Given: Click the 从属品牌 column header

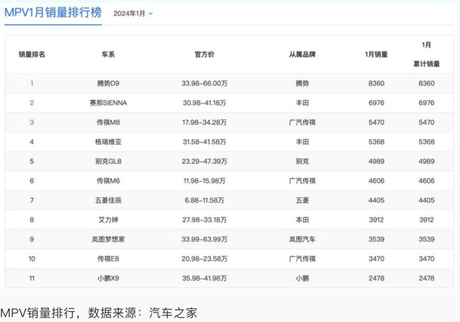Looking at the screenshot, I should point(302,55).
